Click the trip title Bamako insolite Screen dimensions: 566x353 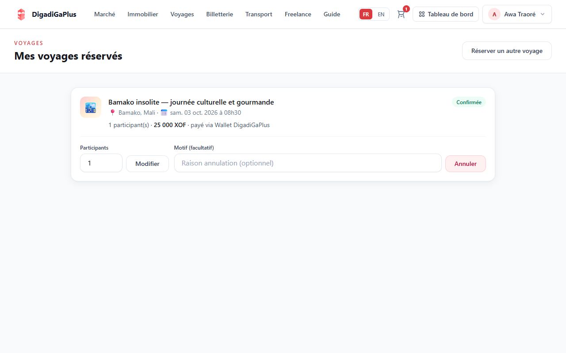coord(191,102)
